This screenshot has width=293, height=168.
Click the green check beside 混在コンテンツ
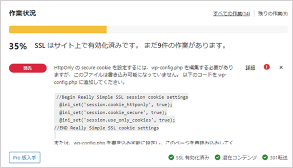coord(217,157)
